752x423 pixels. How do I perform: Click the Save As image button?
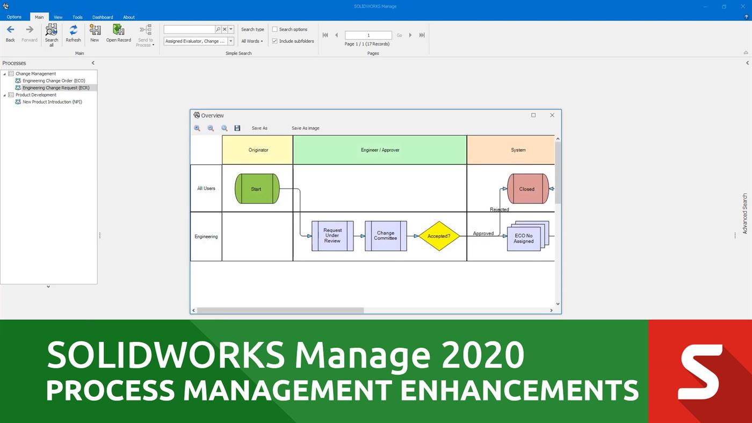(x=305, y=128)
